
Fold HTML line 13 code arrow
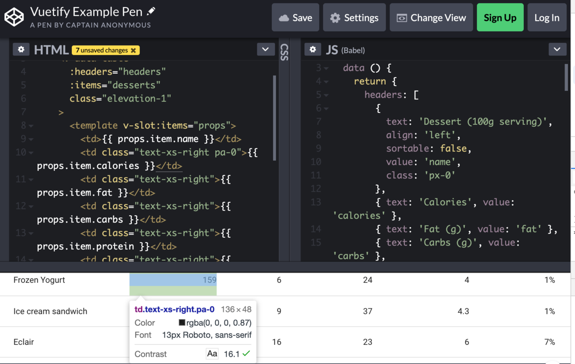(x=31, y=233)
